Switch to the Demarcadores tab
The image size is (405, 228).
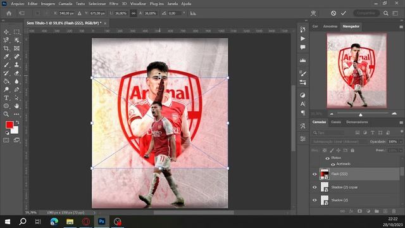tap(357, 122)
